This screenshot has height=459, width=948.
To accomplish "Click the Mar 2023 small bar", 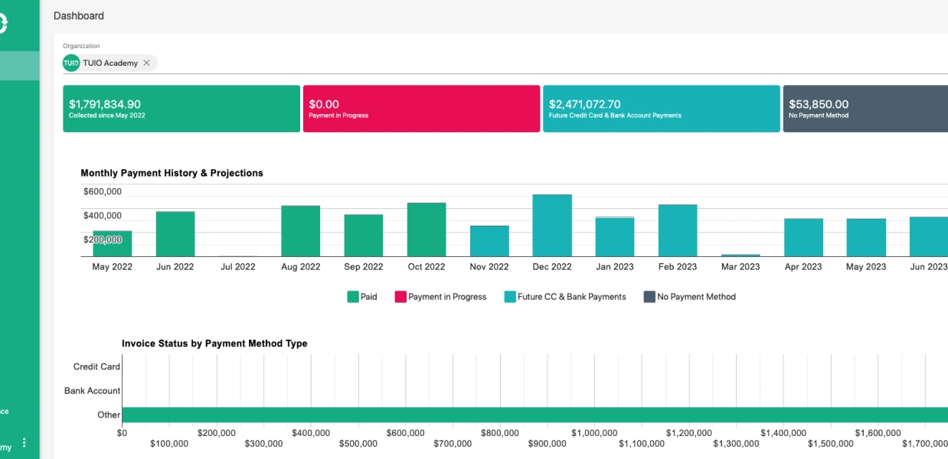I will (740, 256).
